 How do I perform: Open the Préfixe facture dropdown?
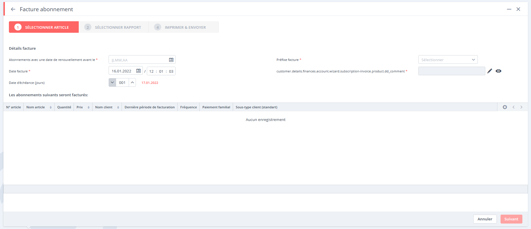coord(448,60)
